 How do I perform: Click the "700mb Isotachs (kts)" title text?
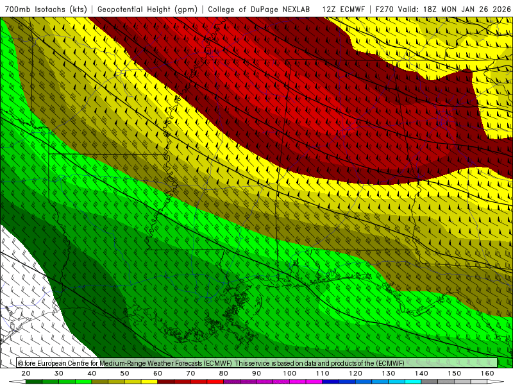46,9
